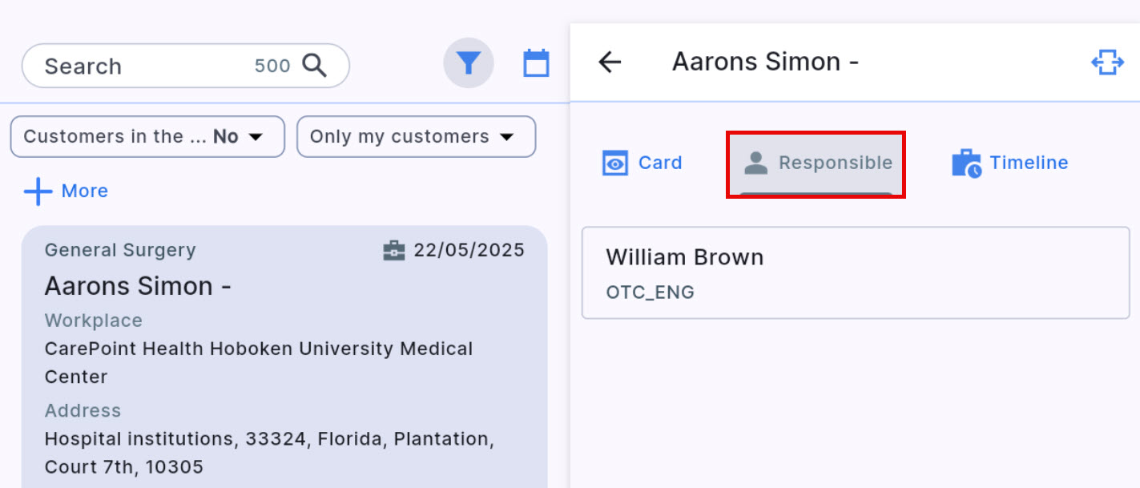Click the briefcase icon next to 22/05/2025
Viewport: 1140px width, 488px height.
(x=393, y=250)
